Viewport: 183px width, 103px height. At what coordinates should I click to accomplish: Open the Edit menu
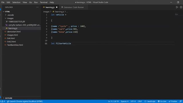(x=8, y=2)
